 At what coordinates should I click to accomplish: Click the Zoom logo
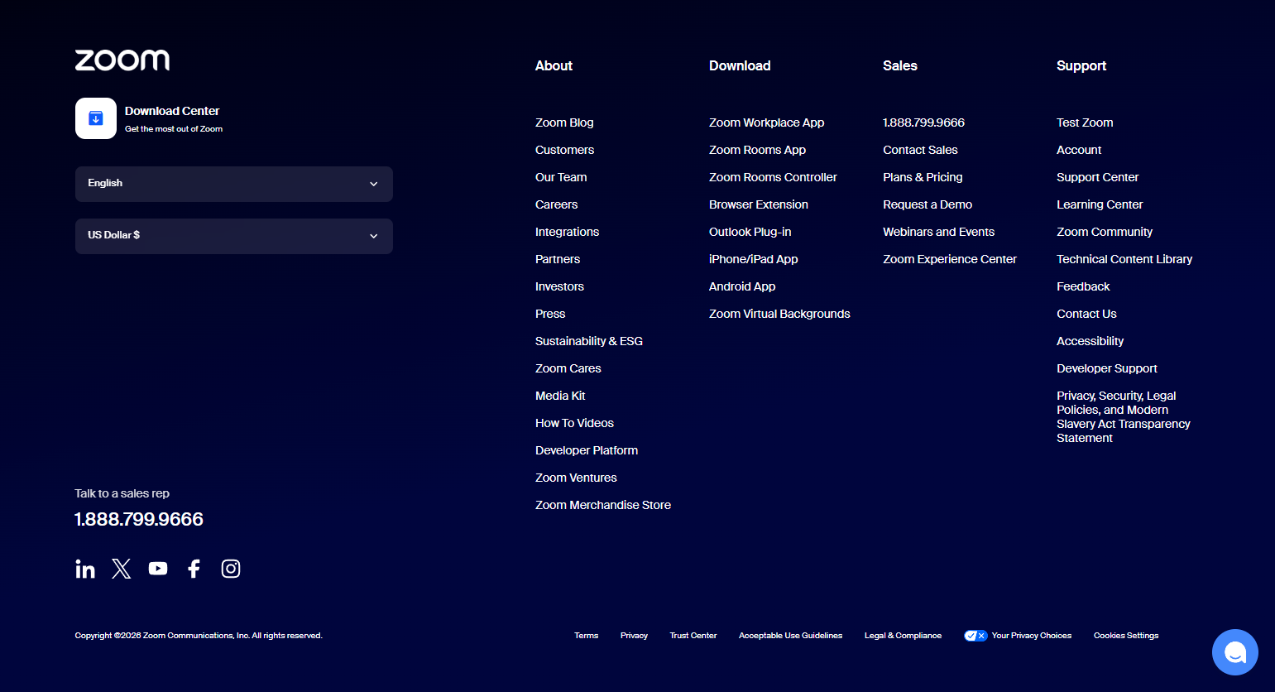(x=122, y=60)
